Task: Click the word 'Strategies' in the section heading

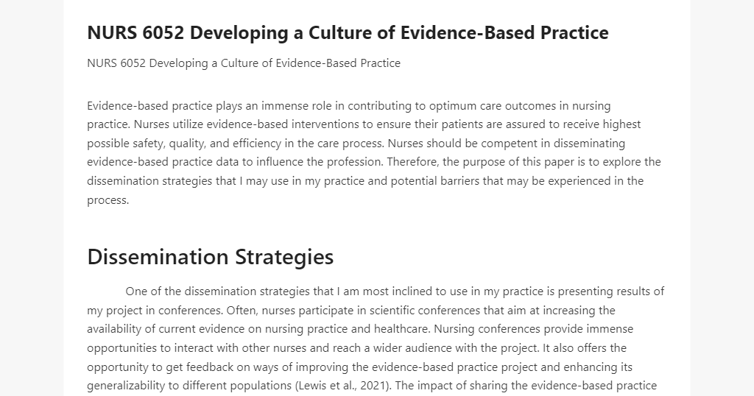Action: 284,257
